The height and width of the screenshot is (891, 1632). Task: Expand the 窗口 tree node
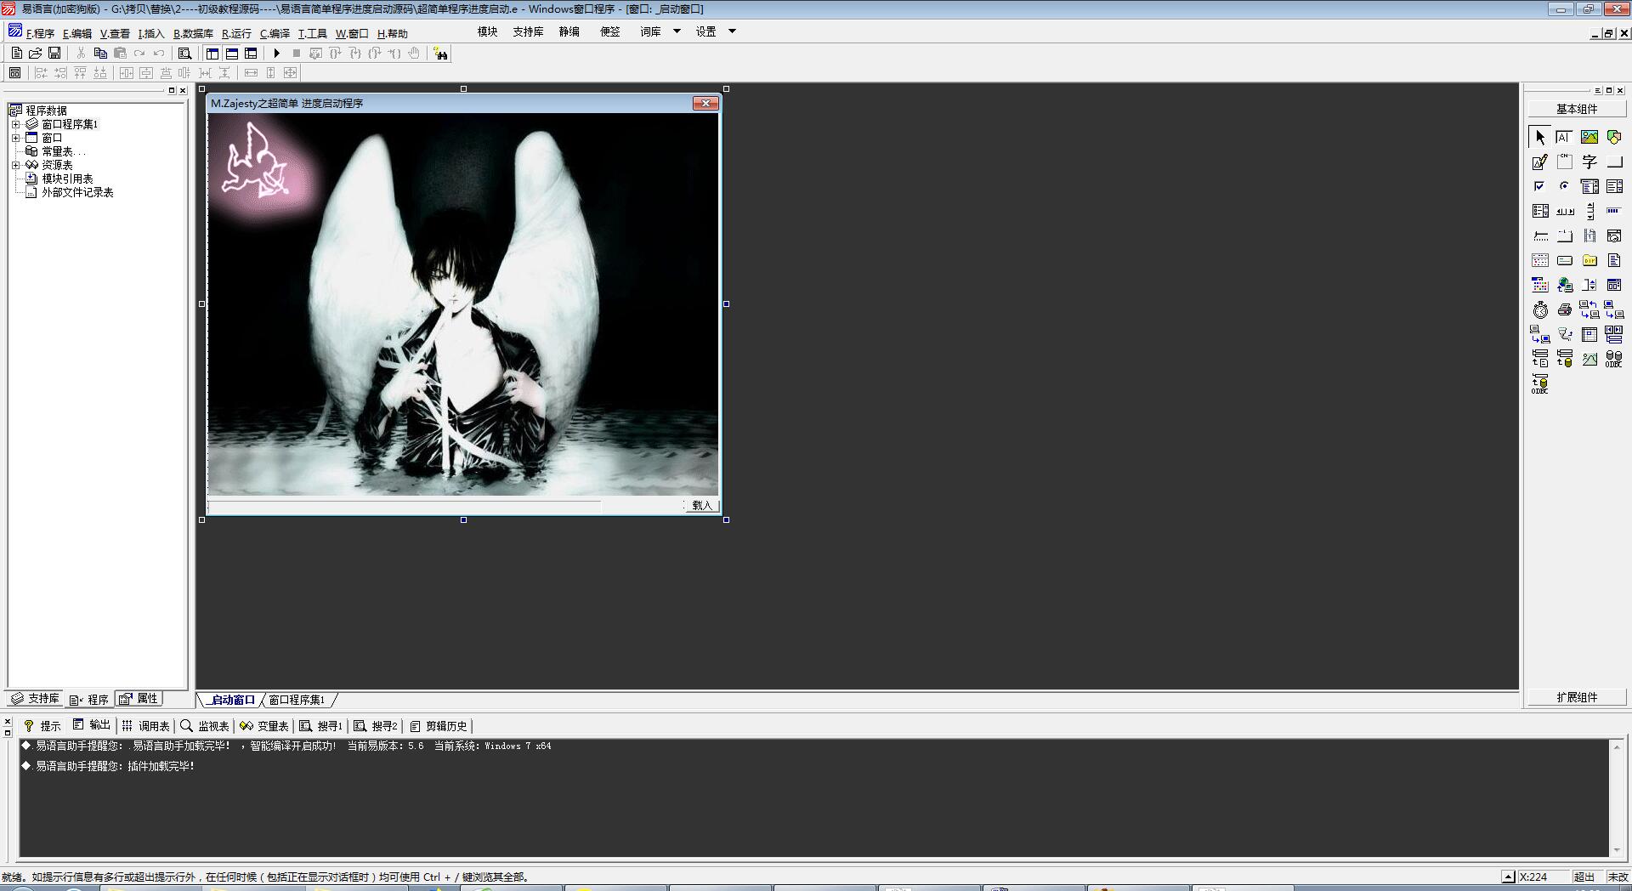point(15,138)
